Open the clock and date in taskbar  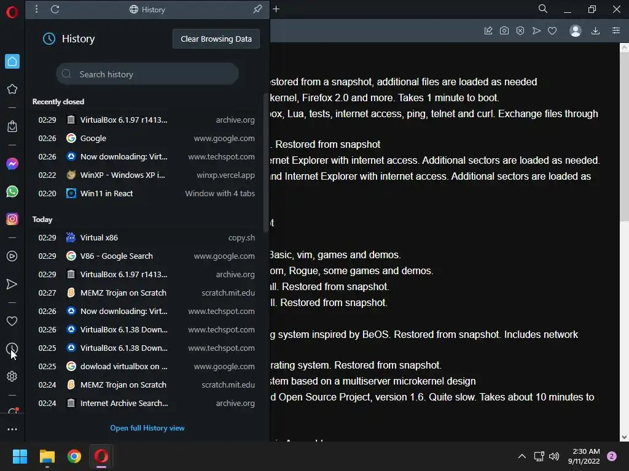[584, 456]
